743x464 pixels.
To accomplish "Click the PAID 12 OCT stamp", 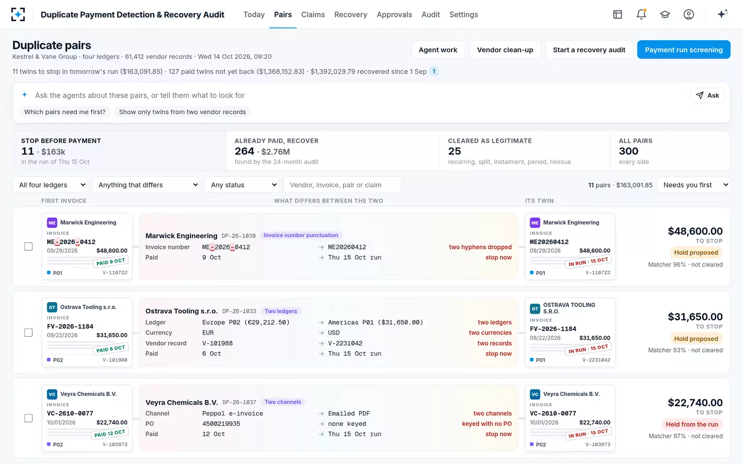I will pos(110,434).
